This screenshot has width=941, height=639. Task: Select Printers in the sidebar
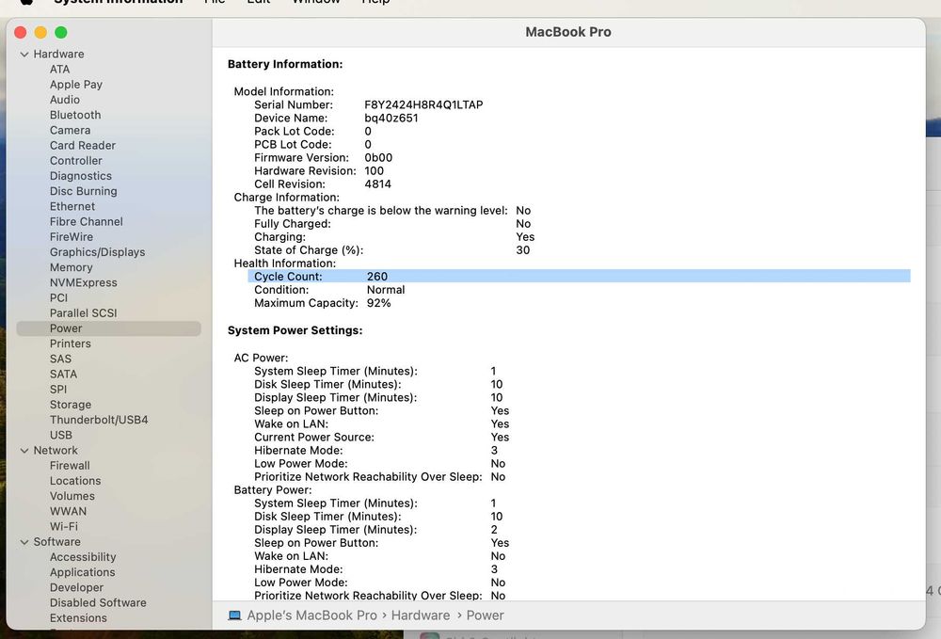(71, 343)
